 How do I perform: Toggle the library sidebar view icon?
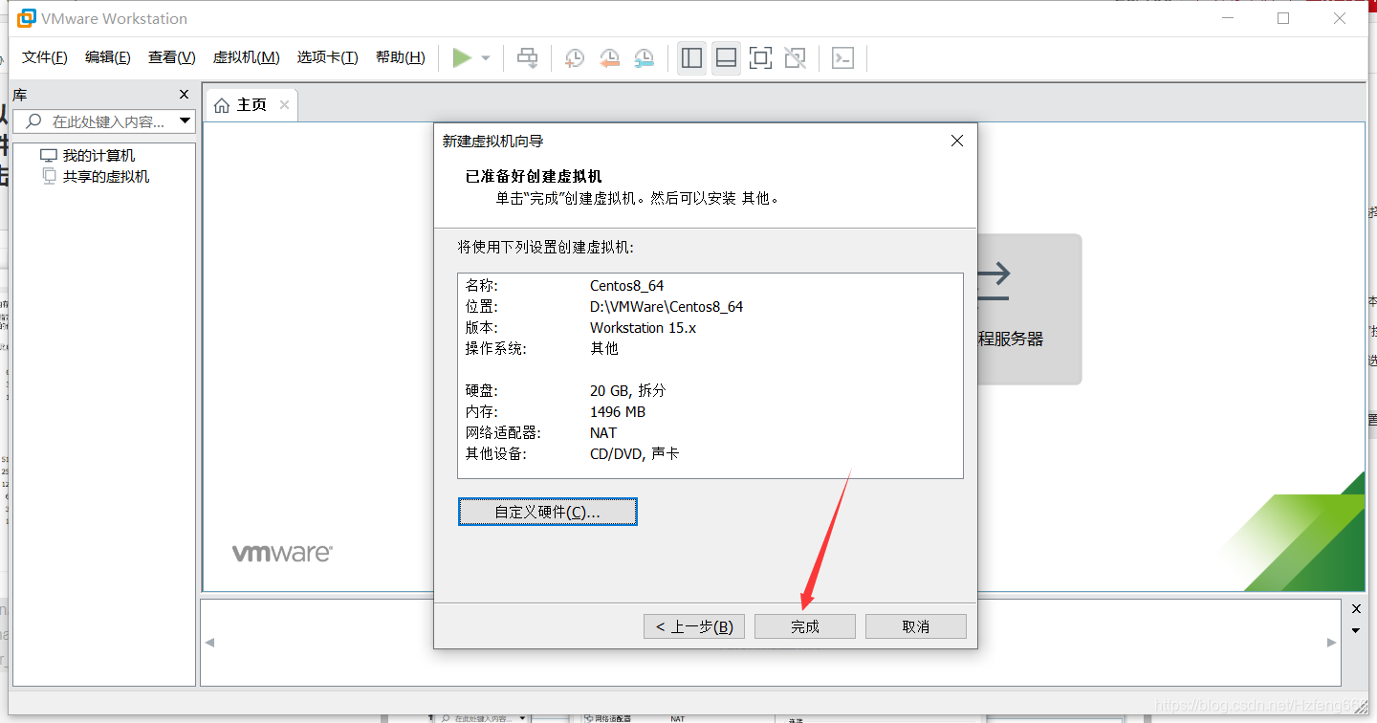[691, 57]
